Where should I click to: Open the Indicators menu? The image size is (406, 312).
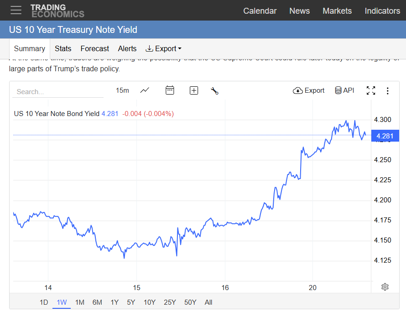point(382,11)
